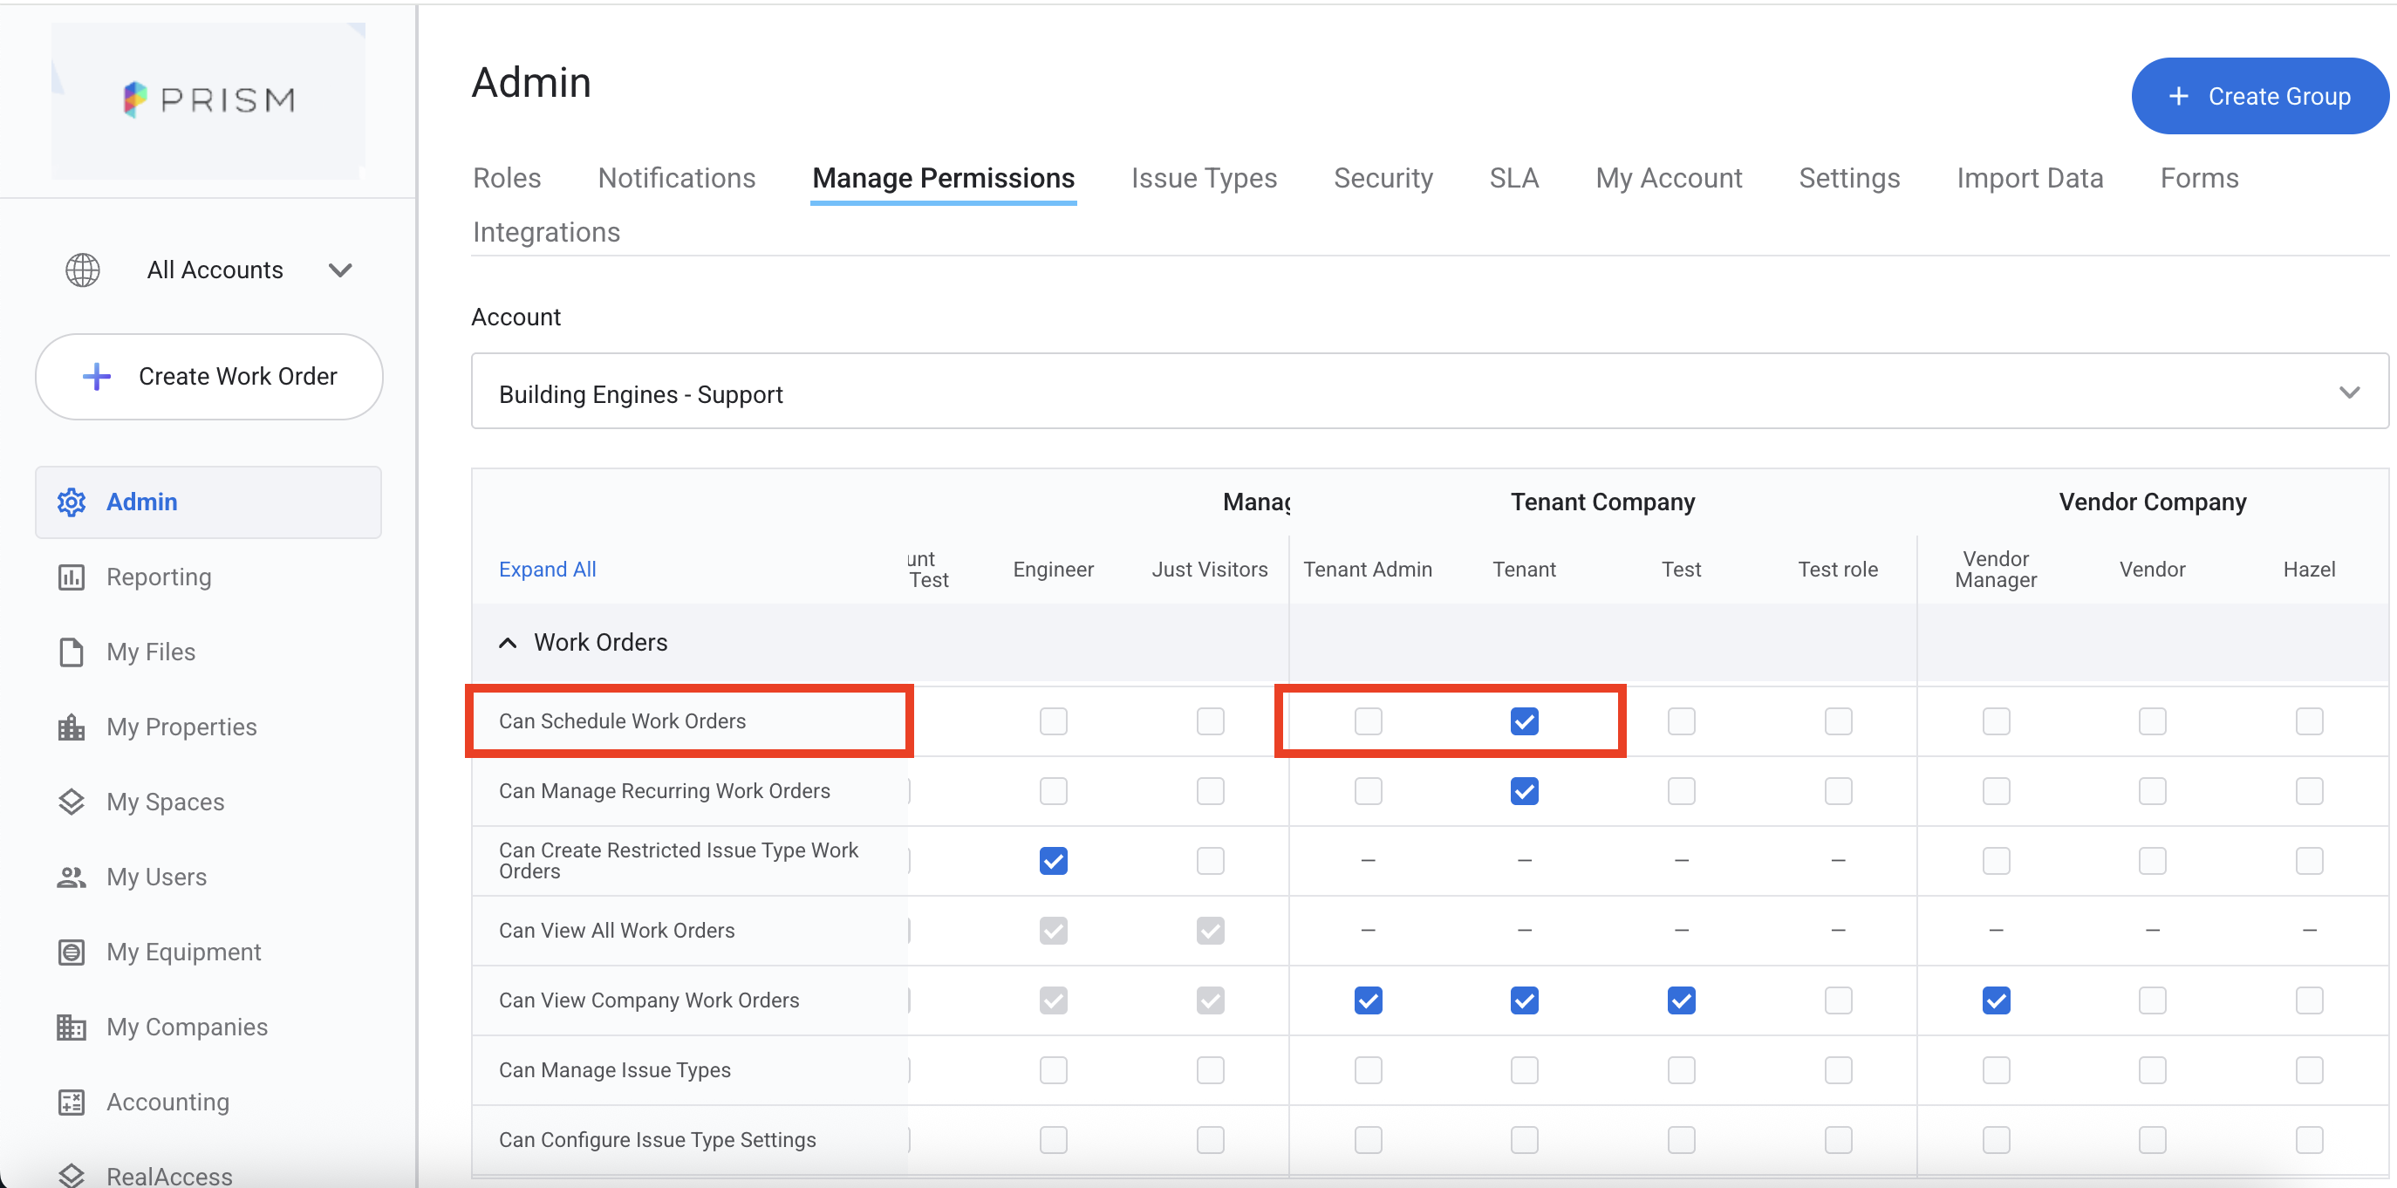
Task: Click the Reporting chart icon
Action: 72,577
